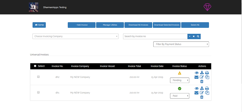Click the Invoice Total column header
The width and height of the screenshot is (242, 112).
click(134, 66)
